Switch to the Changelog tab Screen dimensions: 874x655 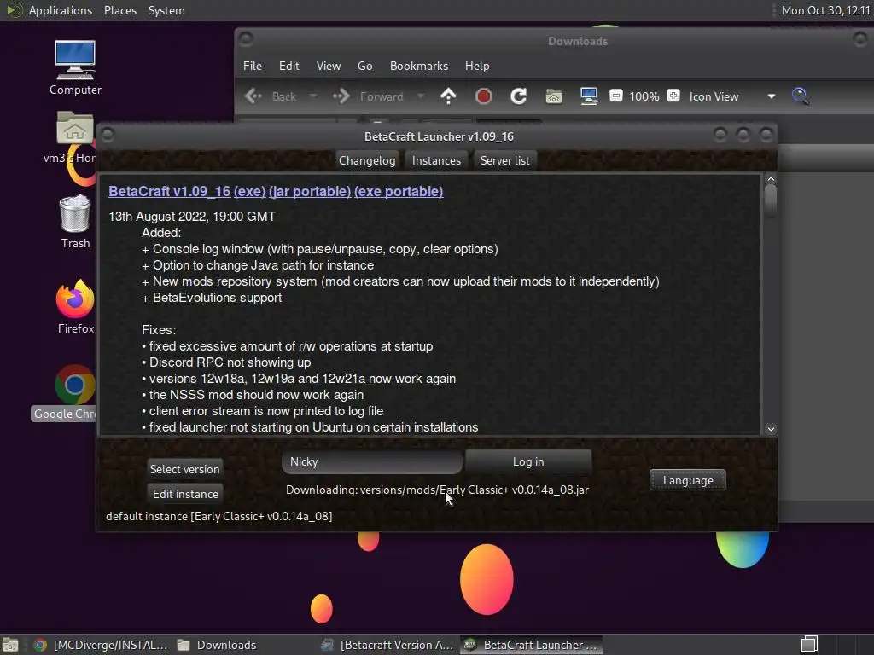[x=367, y=160]
